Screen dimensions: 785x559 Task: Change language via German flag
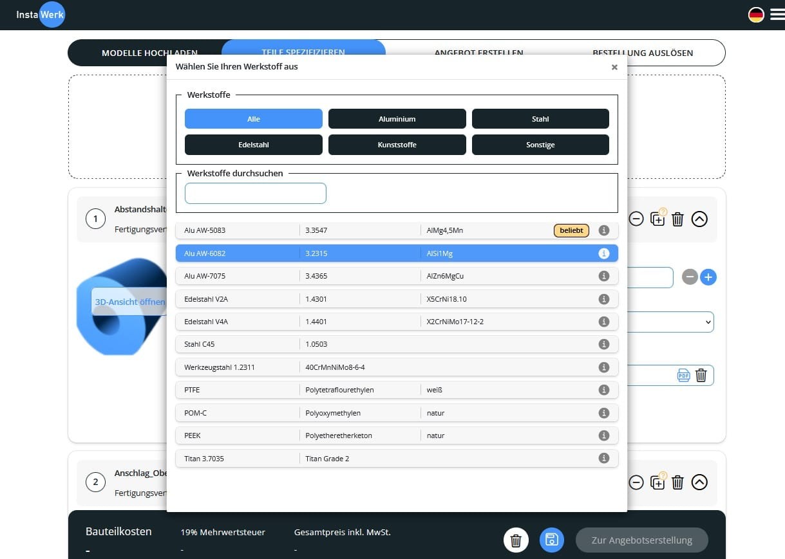[756, 15]
